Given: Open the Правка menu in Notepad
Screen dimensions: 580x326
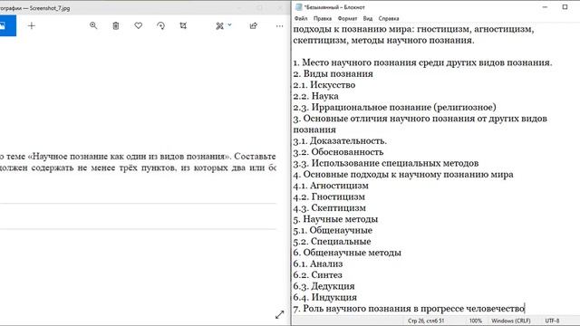Looking at the screenshot, I should click(x=323, y=18).
